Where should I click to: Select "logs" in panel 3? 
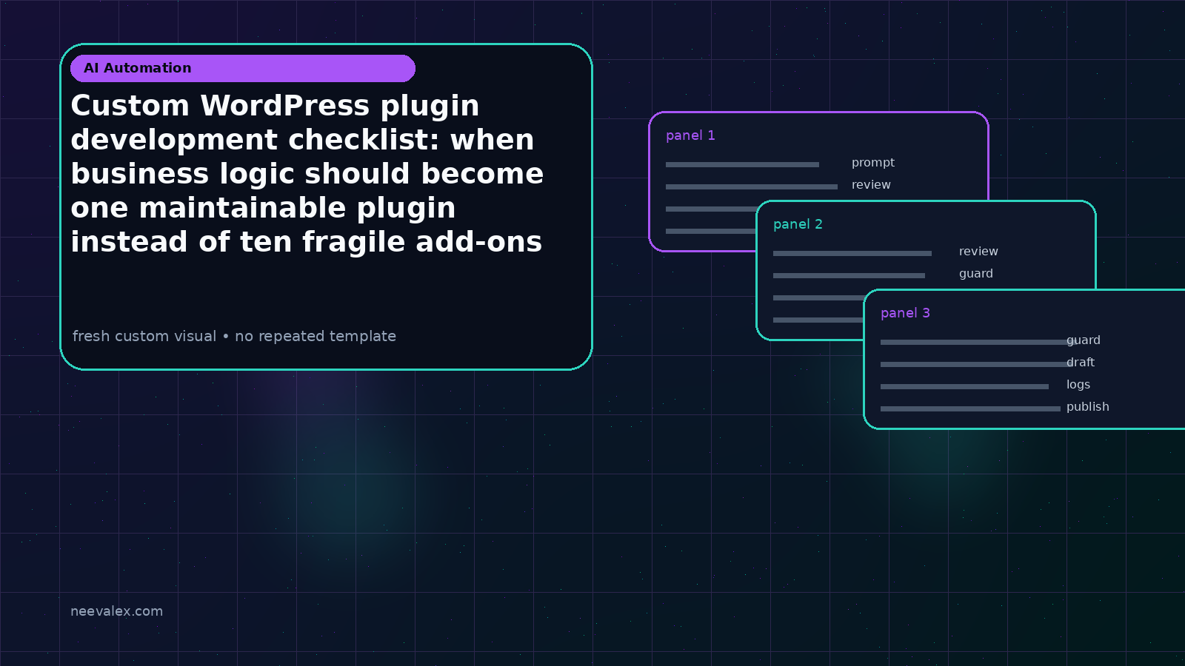(x=1078, y=385)
